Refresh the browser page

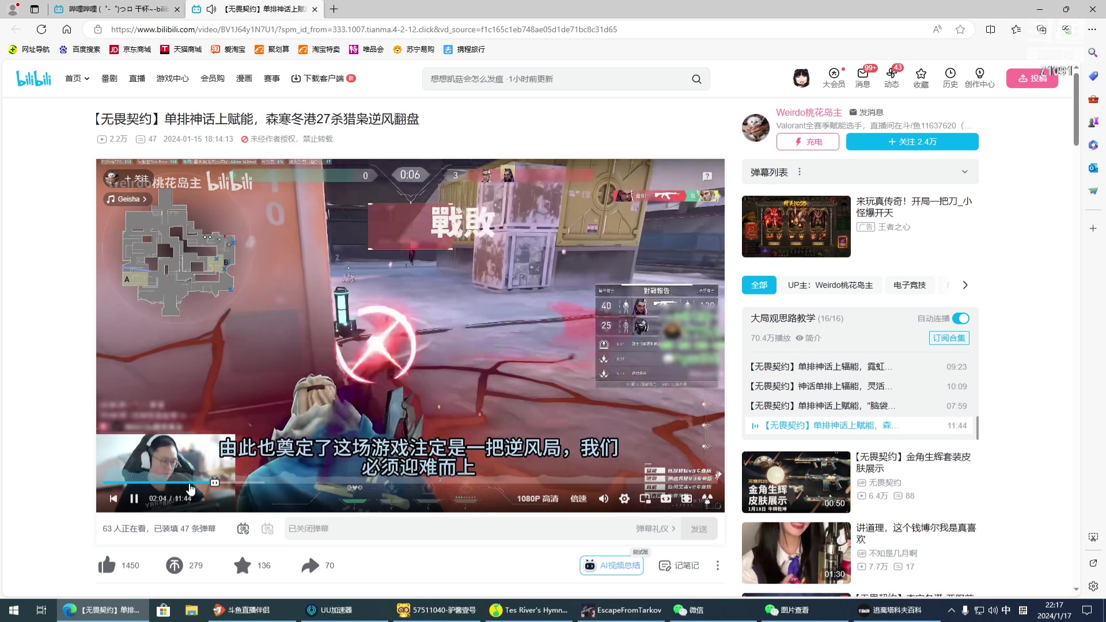pos(41,29)
